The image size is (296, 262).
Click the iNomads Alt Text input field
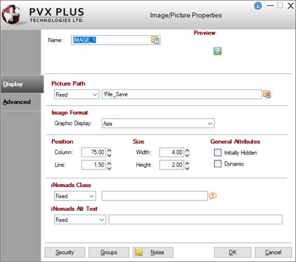point(195,220)
